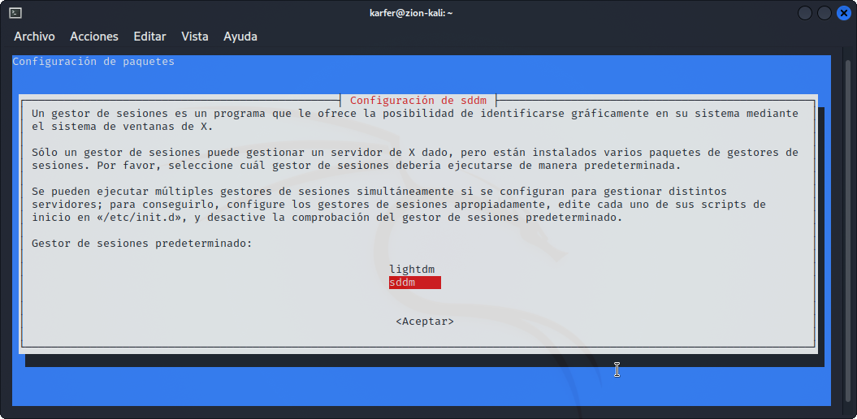This screenshot has height=419, width=857.
Task: Click the 'Configuración de paquetes' header text
Action: tap(93, 62)
